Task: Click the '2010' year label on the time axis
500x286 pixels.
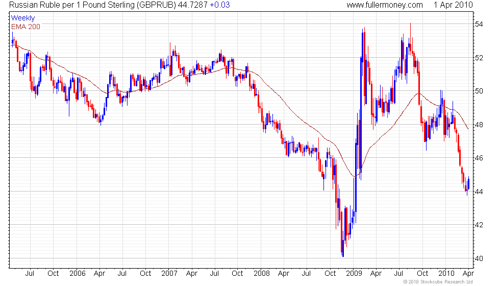Action: pos(446,274)
